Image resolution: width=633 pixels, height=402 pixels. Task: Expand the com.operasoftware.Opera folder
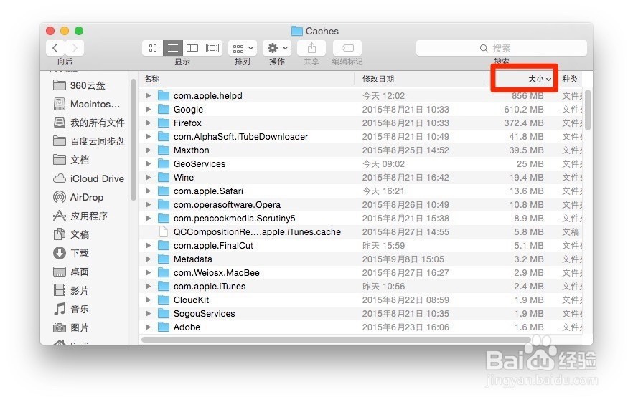point(148,204)
